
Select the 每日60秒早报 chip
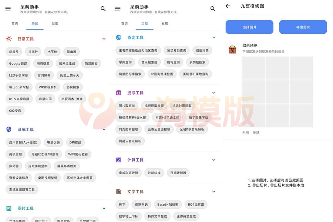pyautogui.click(x=19, y=87)
